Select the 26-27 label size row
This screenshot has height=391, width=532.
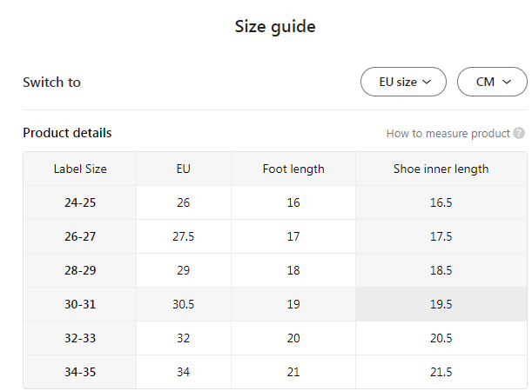(x=80, y=236)
